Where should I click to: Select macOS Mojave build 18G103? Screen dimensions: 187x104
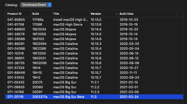38,39
